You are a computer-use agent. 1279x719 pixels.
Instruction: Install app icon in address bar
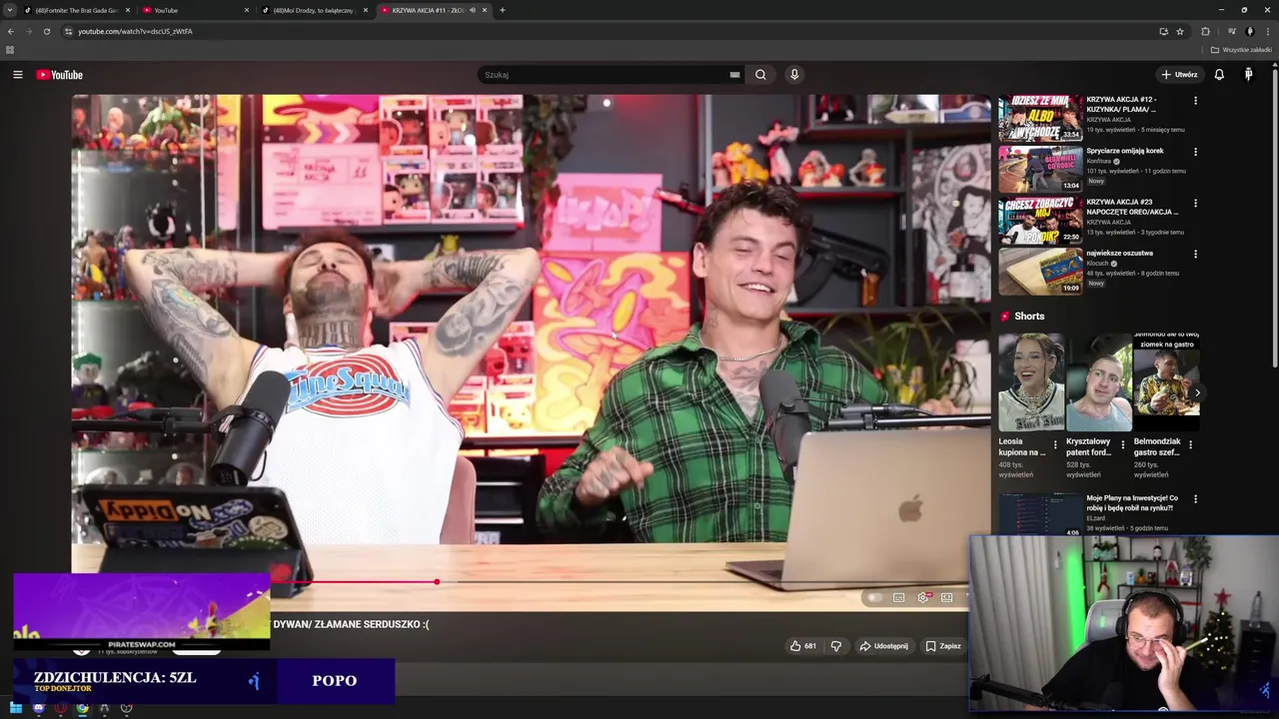click(1163, 31)
